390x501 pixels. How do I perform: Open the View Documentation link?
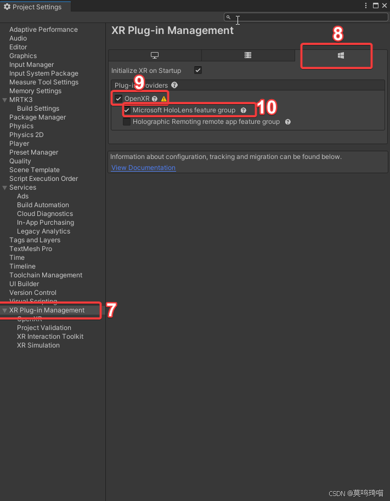pyautogui.click(x=143, y=168)
